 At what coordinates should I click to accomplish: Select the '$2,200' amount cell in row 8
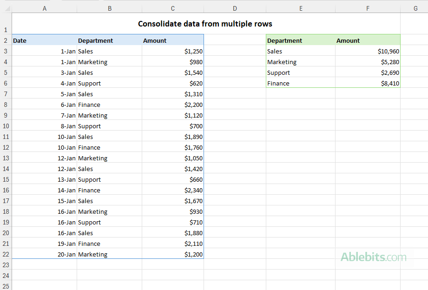pyautogui.click(x=172, y=105)
